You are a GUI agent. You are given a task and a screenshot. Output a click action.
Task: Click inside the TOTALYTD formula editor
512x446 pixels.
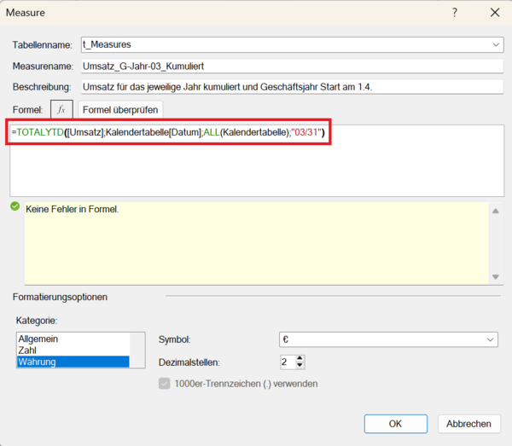[256, 166]
